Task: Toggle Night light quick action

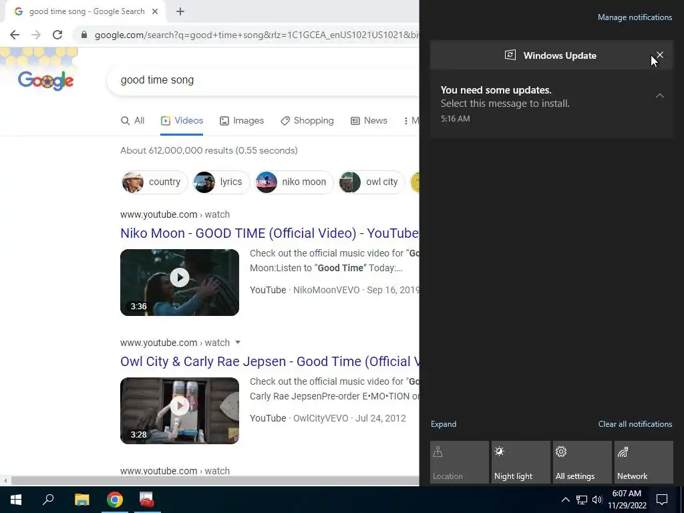Action: tap(521, 462)
